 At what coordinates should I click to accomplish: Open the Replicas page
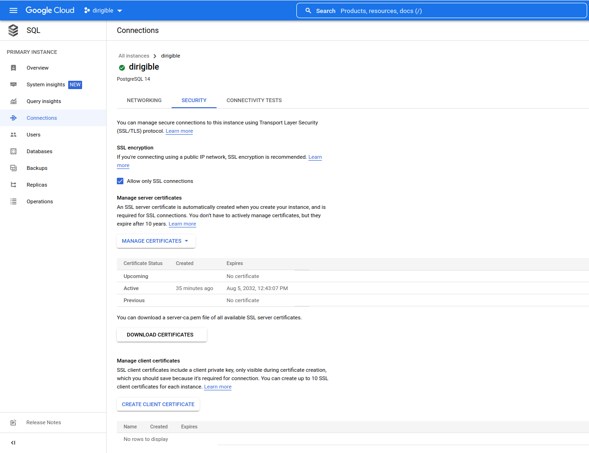37,185
